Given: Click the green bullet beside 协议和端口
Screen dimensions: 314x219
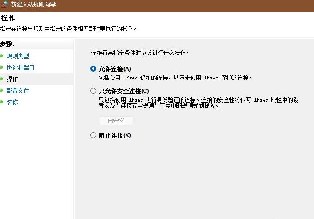Looking at the screenshot, I should pyautogui.click(x=2, y=67).
